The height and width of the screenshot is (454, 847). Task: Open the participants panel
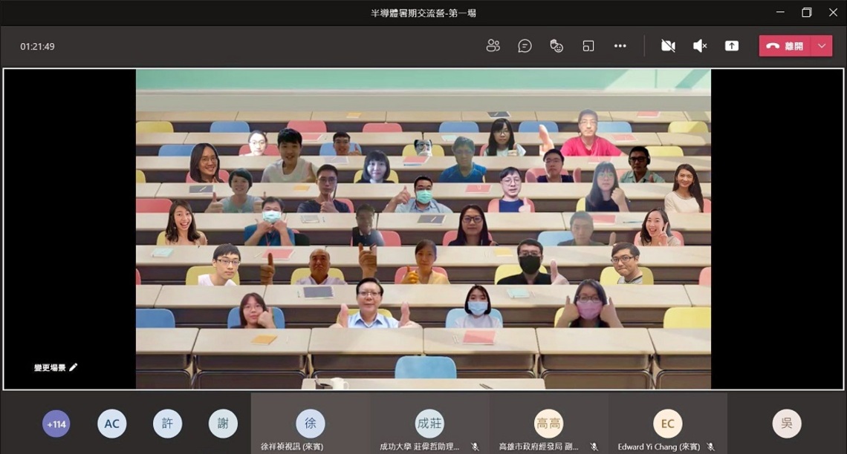tap(493, 46)
